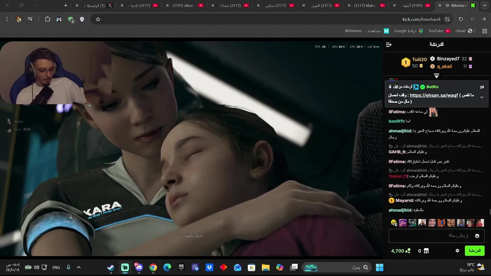Image resolution: width=491 pixels, height=276 pixels.
Task: Click the taskbar search box
Action: coord(336,267)
